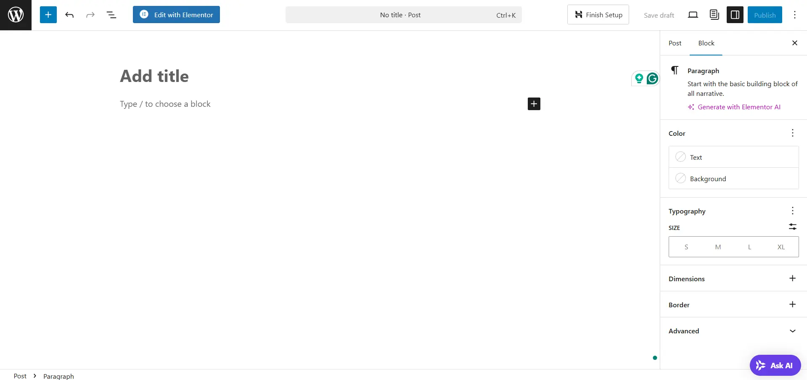Redo the last action
The image size is (807, 380).
[x=90, y=15]
